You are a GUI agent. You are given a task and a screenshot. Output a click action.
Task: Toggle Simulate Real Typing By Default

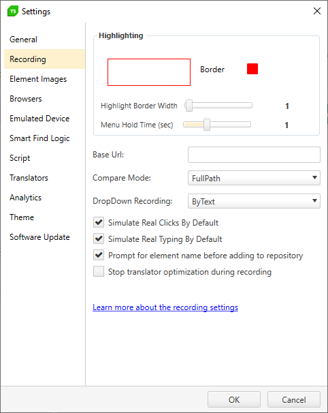click(x=99, y=239)
